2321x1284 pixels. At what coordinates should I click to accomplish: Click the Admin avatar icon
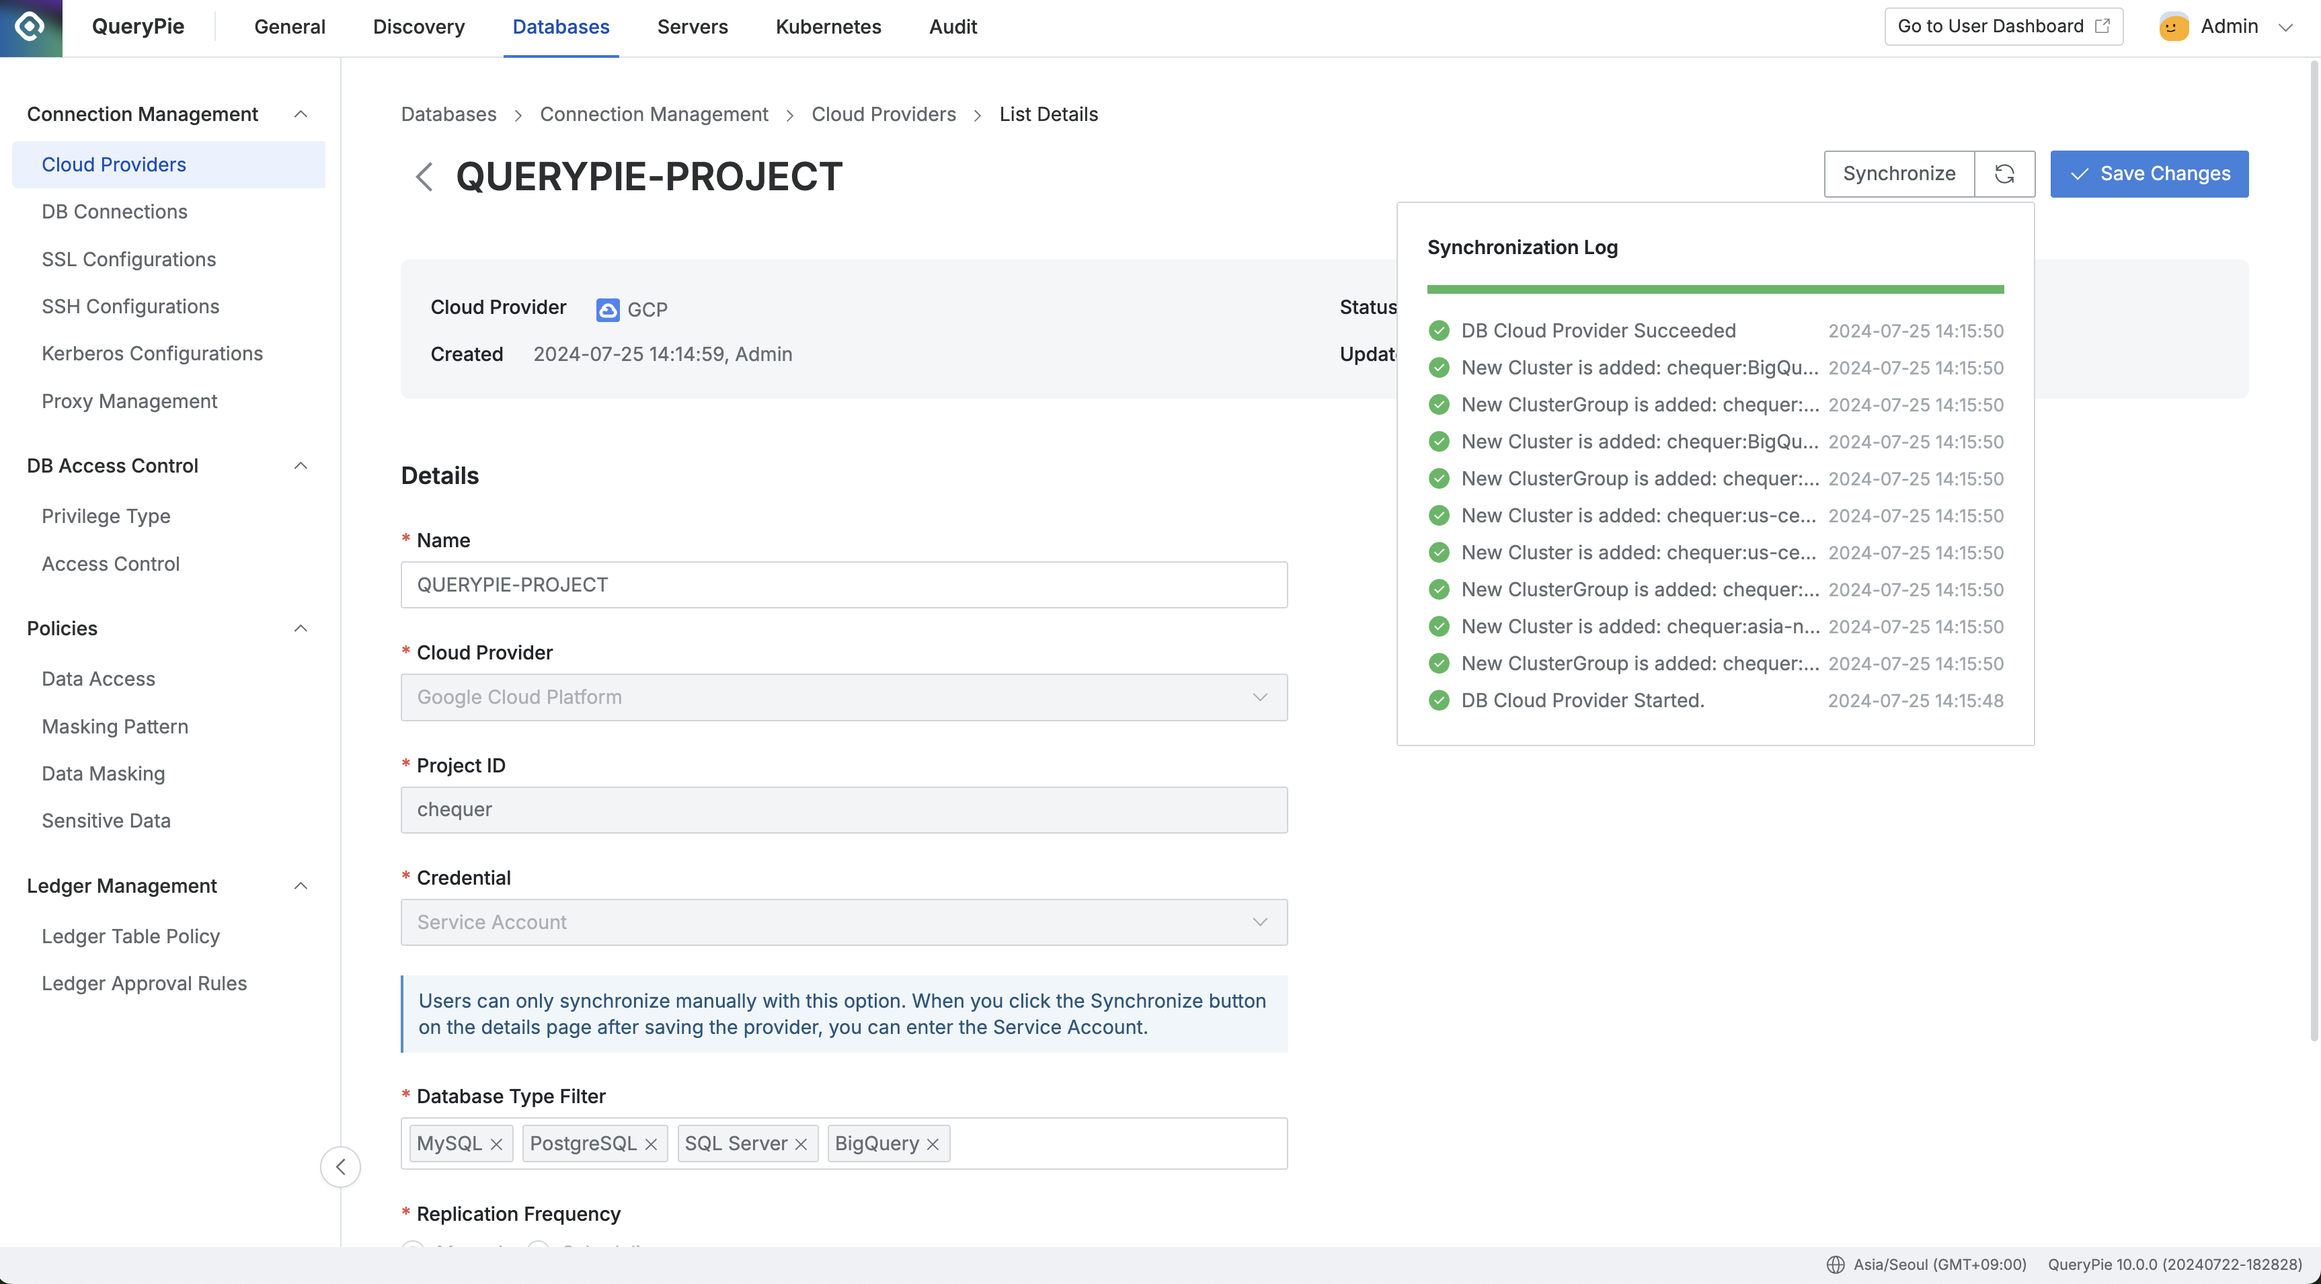pyautogui.click(x=2173, y=27)
